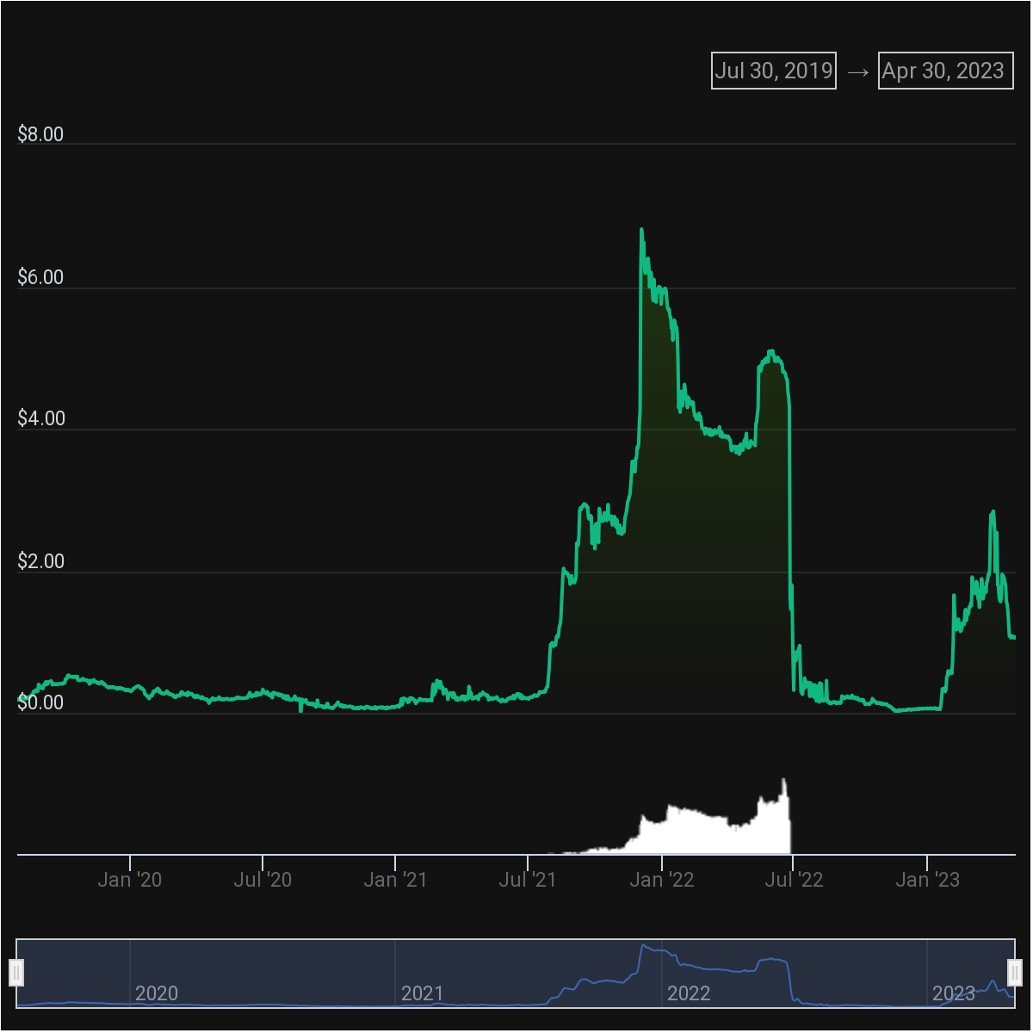Click the arrow between the date fields
The height and width of the screenshot is (1033, 1033).
point(858,71)
